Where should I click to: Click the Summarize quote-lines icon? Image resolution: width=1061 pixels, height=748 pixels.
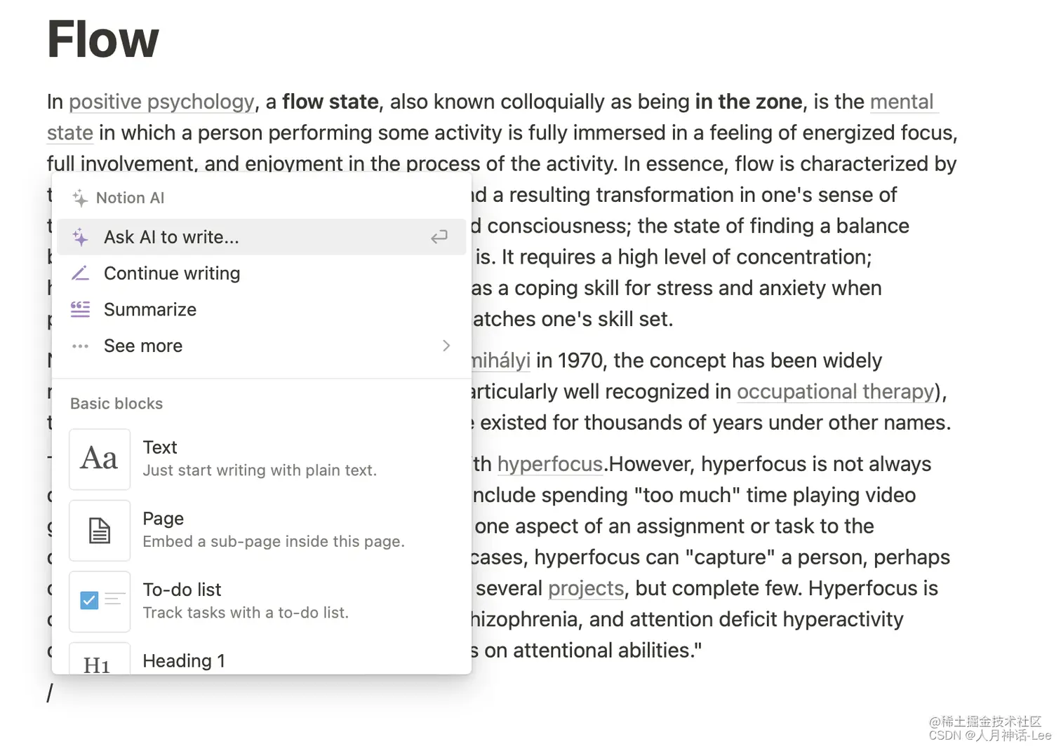point(80,309)
